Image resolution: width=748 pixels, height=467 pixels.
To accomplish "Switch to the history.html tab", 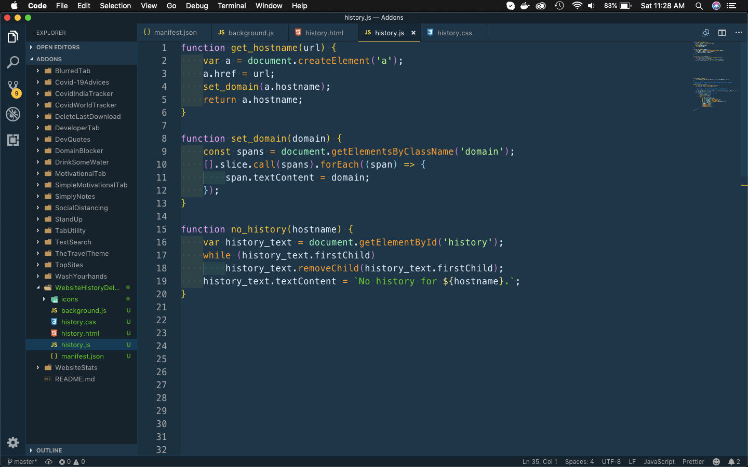I will click(323, 33).
